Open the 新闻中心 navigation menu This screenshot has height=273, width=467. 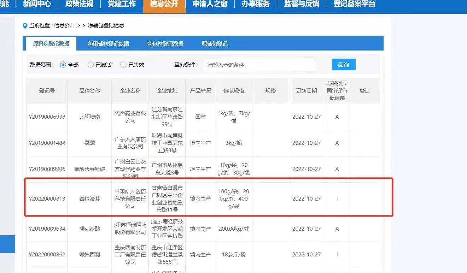[37, 4]
